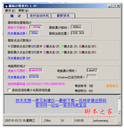Switch to the 最新资讯 tab
The image size is (124, 128).
click(63, 16)
